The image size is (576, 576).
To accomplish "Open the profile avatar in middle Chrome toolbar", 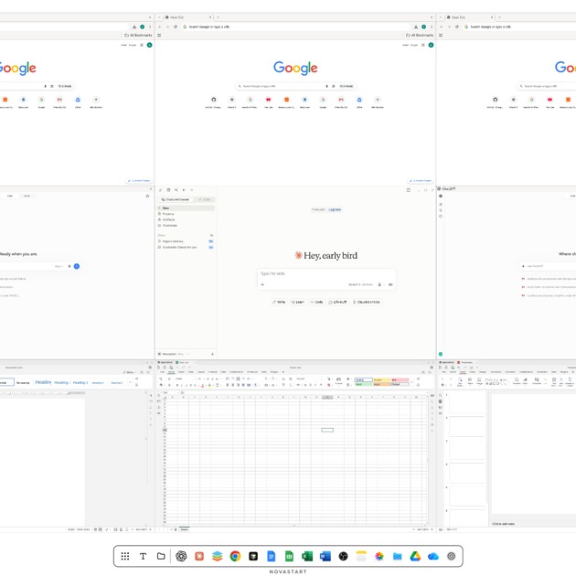I will (423, 27).
